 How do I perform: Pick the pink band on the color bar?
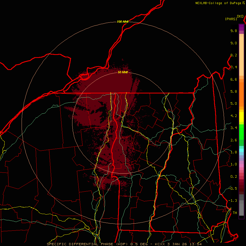241,166
